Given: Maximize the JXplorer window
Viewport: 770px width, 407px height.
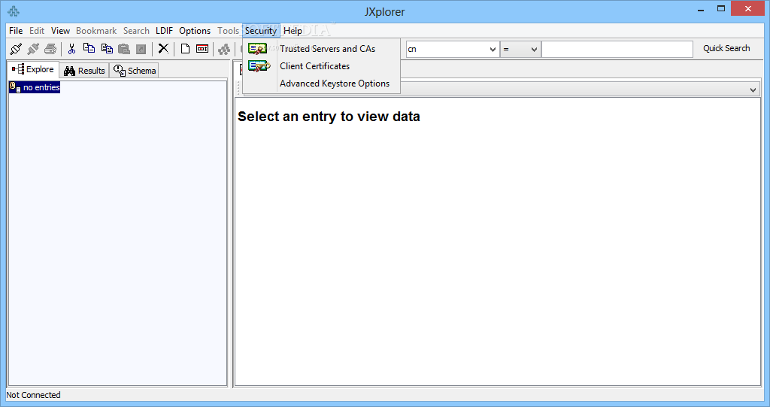Looking at the screenshot, I should [x=721, y=9].
